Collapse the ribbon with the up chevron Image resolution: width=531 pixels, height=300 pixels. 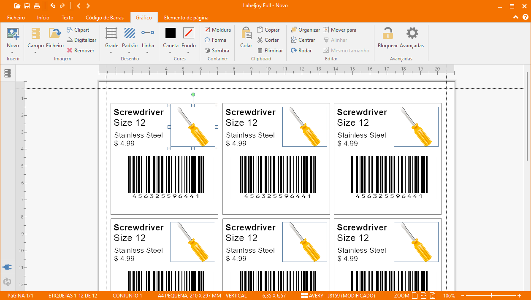[x=515, y=17]
